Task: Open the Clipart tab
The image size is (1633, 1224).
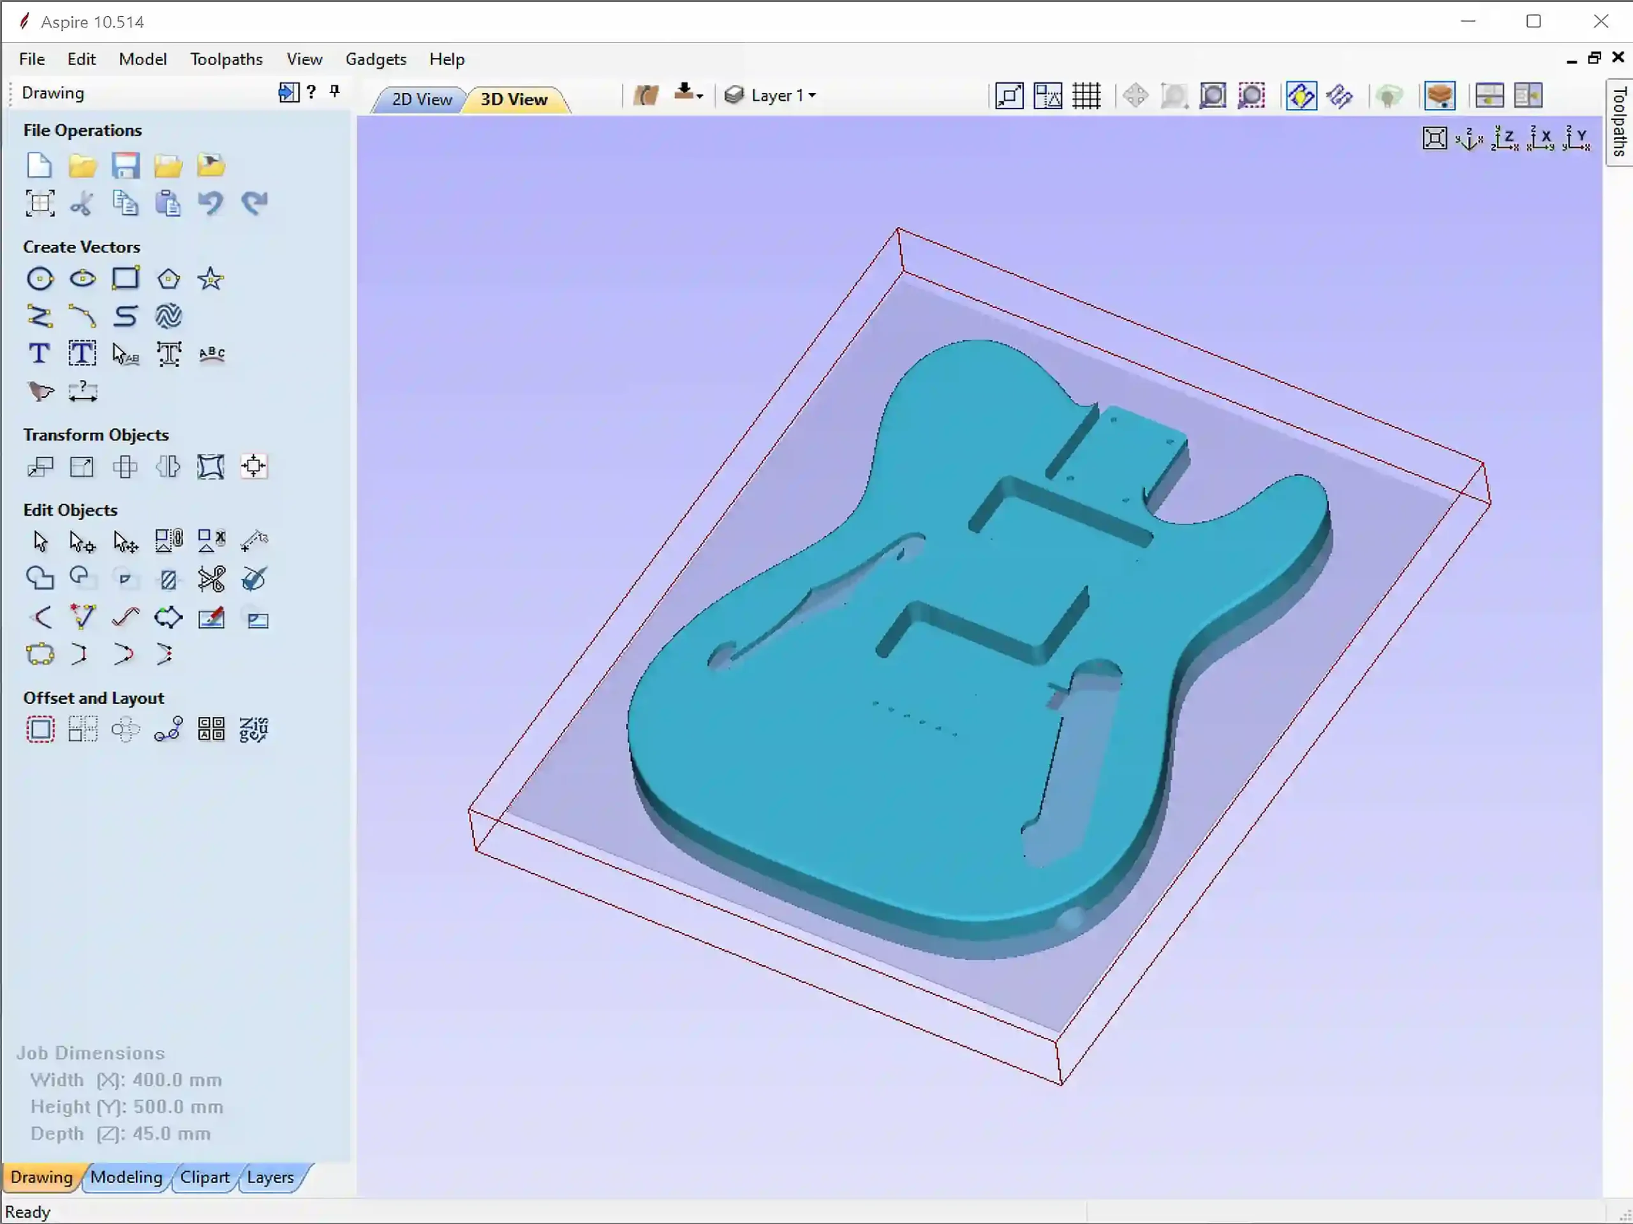Action: [205, 1177]
